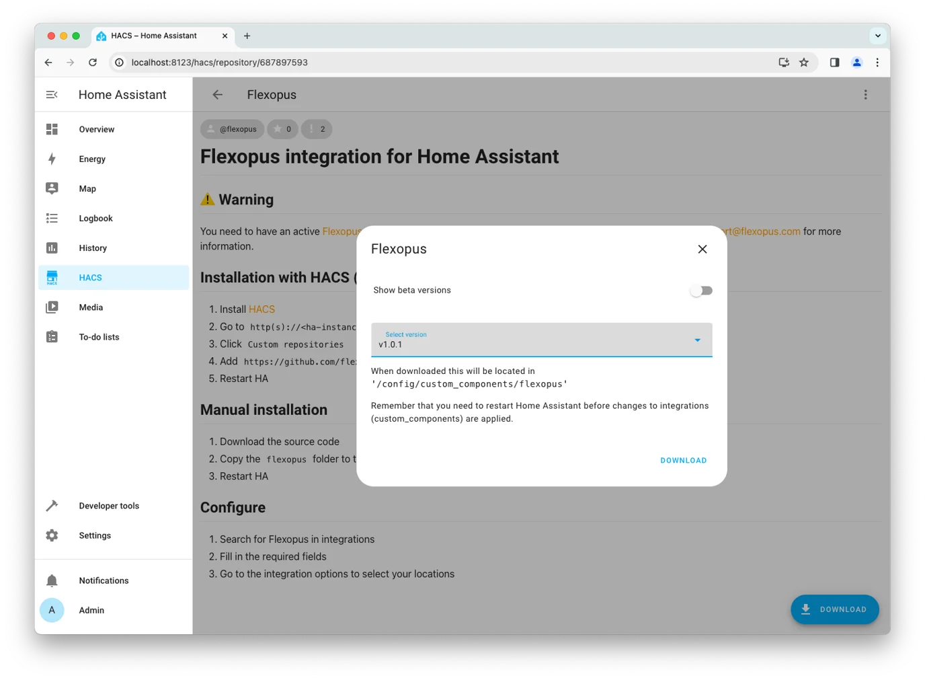Open the History chart icon
The height and width of the screenshot is (680, 925).
(x=52, y=248)
